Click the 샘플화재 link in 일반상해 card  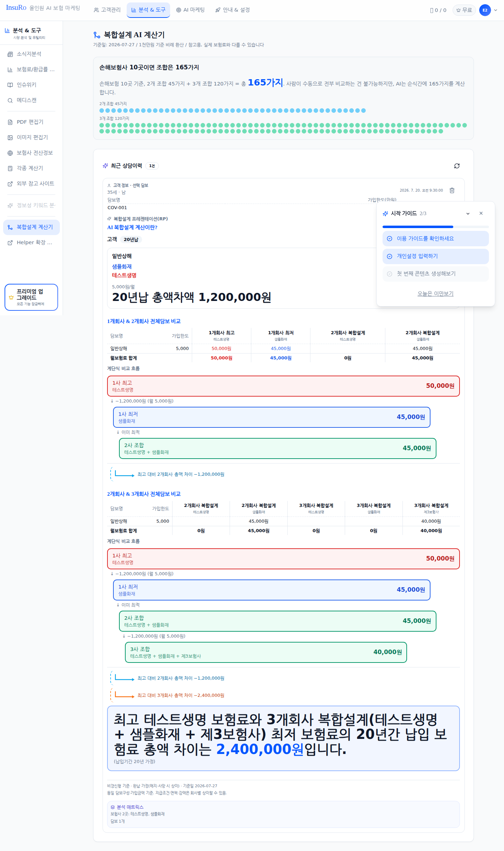coord(122,267)
